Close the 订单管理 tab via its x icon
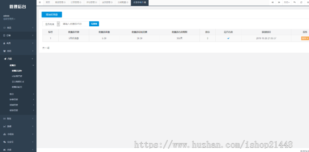 80,2
